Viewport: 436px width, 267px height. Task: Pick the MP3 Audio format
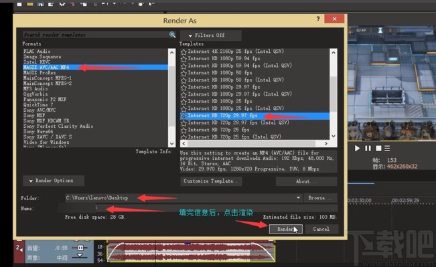[x=35, y=88]
